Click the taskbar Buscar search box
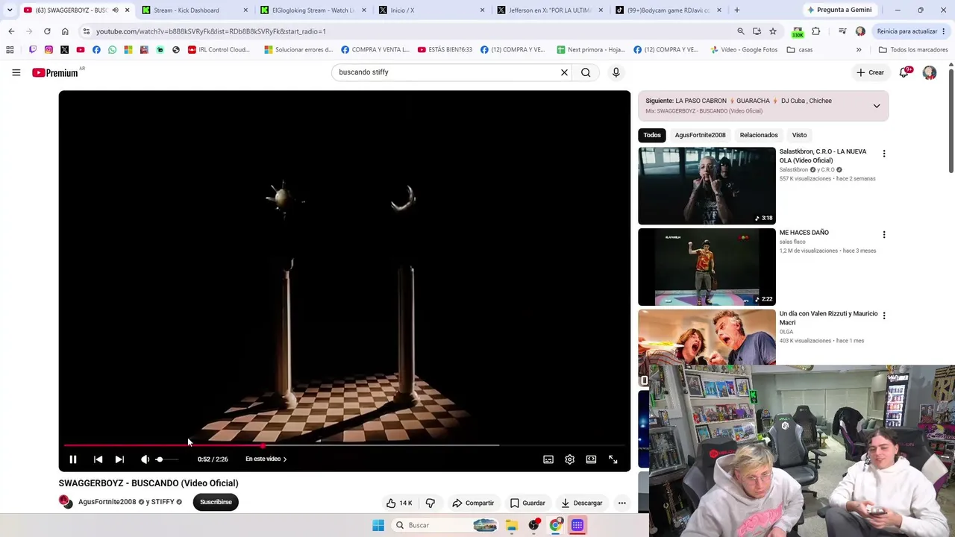Screen dimensions: 955x537 (x=446, y=525)
